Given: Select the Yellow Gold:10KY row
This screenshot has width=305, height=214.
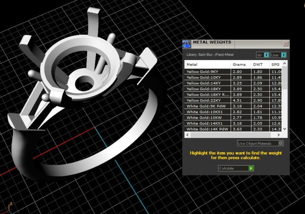Looking at the screenshot, I should (x=233, y=77).
